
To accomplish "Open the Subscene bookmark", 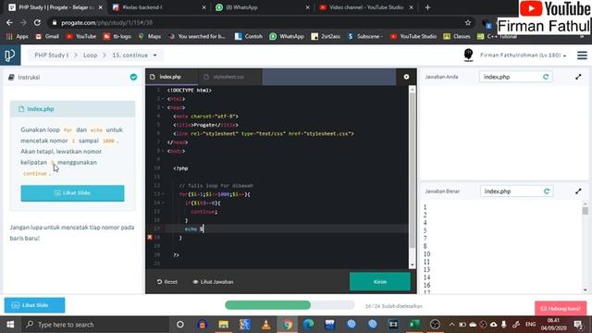I will [365, 36].
